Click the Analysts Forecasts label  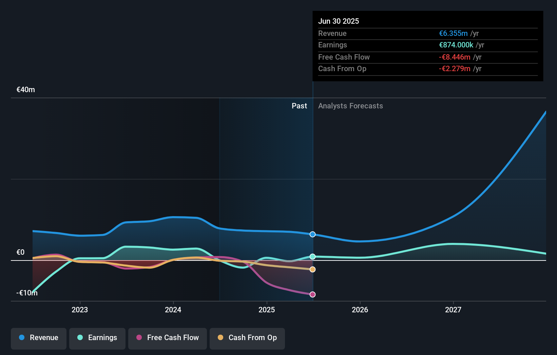tap(350, 106)
